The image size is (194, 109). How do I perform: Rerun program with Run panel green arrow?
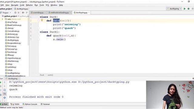click(x=1, y=82)
